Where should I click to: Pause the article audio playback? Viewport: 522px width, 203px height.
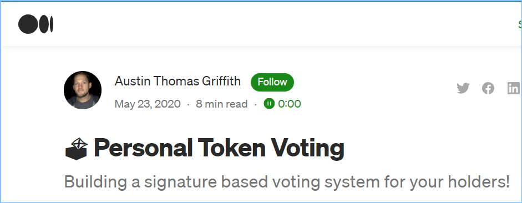coord(269,104)
